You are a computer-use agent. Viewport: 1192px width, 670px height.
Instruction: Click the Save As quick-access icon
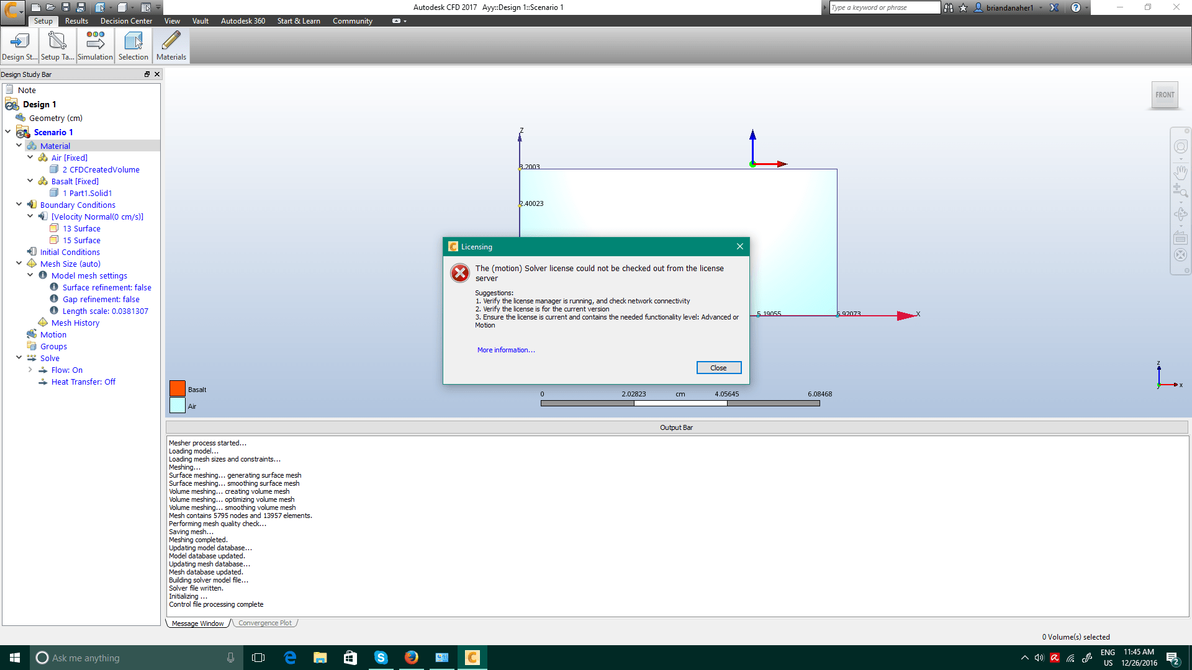(81, 7)
